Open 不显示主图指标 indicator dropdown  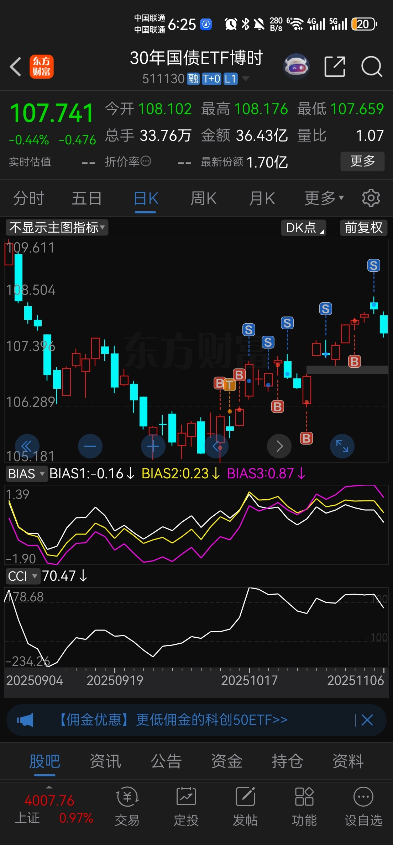(57, 228)
